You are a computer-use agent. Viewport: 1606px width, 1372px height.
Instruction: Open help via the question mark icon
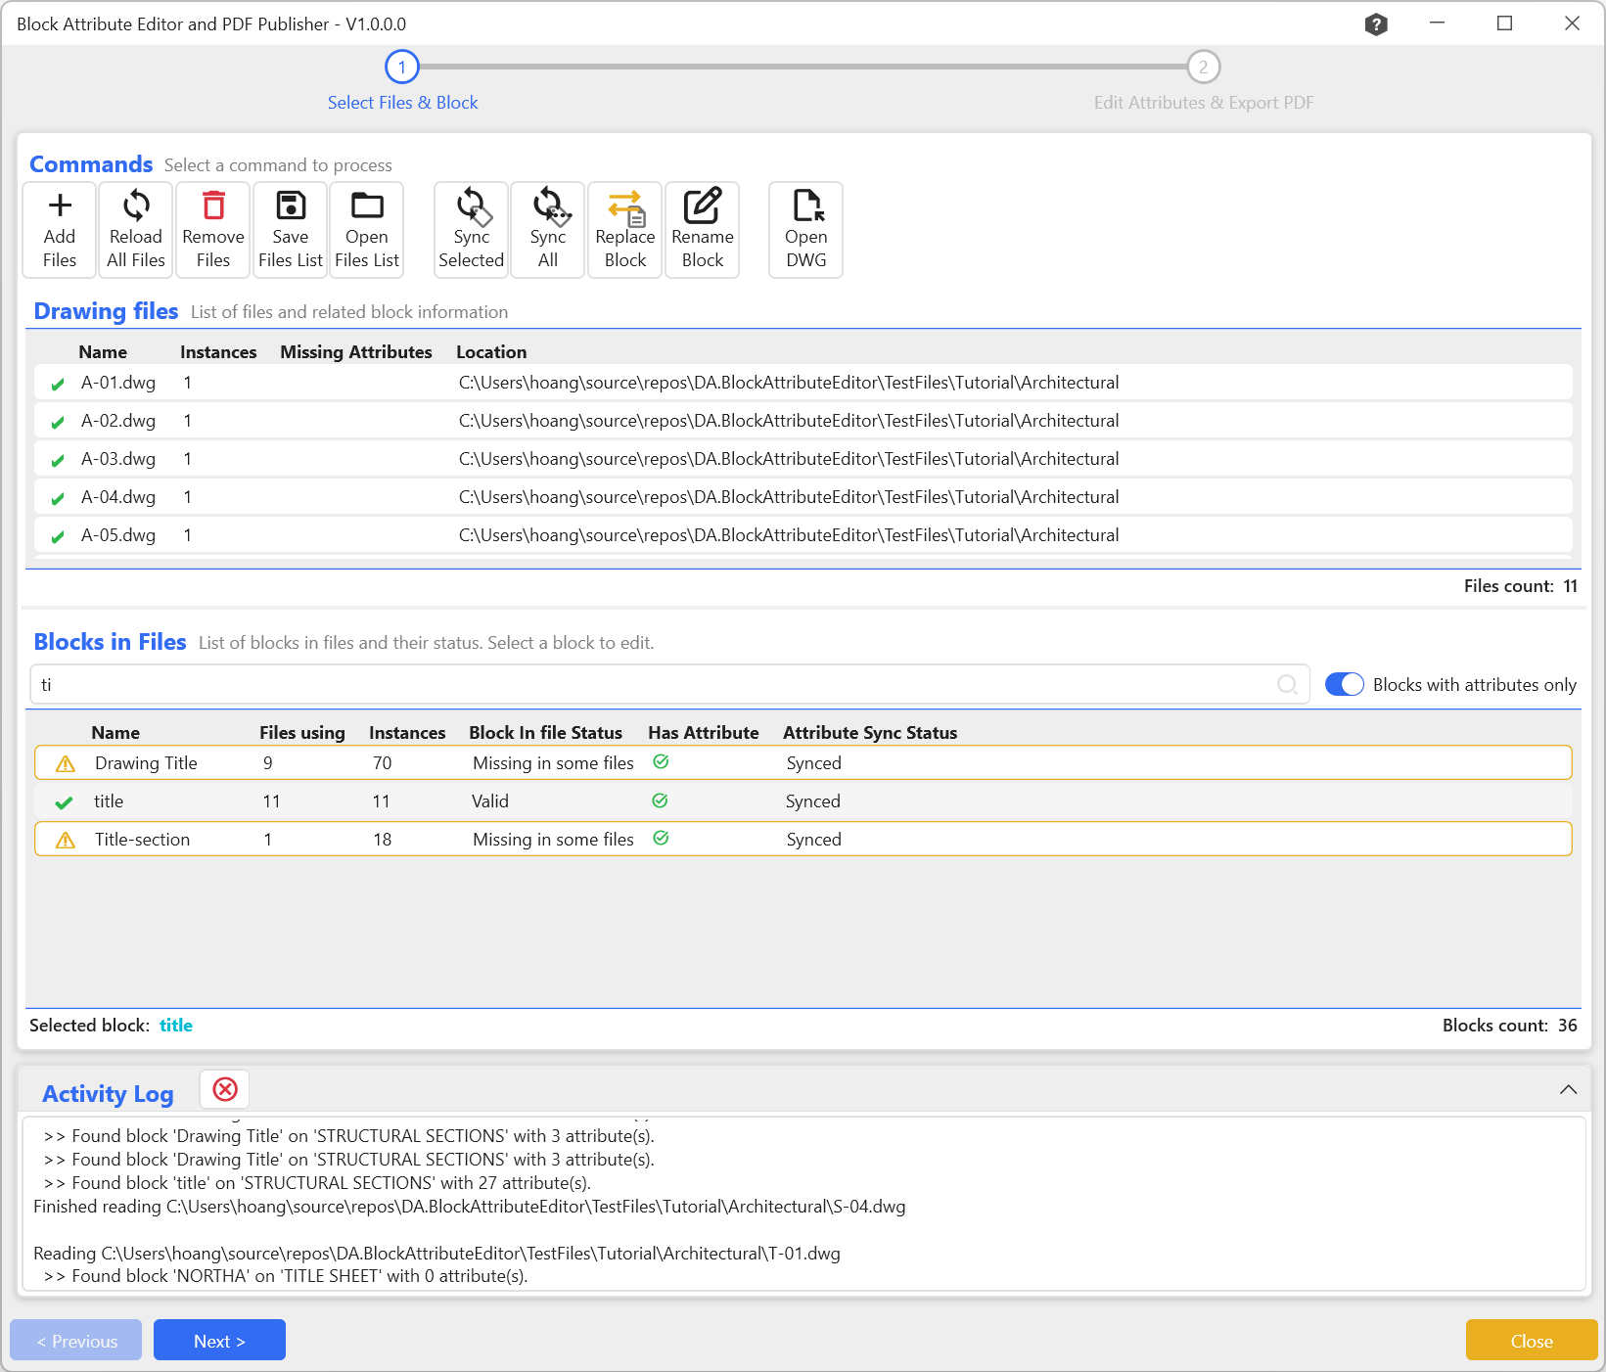pyautogui.click(x=1376, y=24)
